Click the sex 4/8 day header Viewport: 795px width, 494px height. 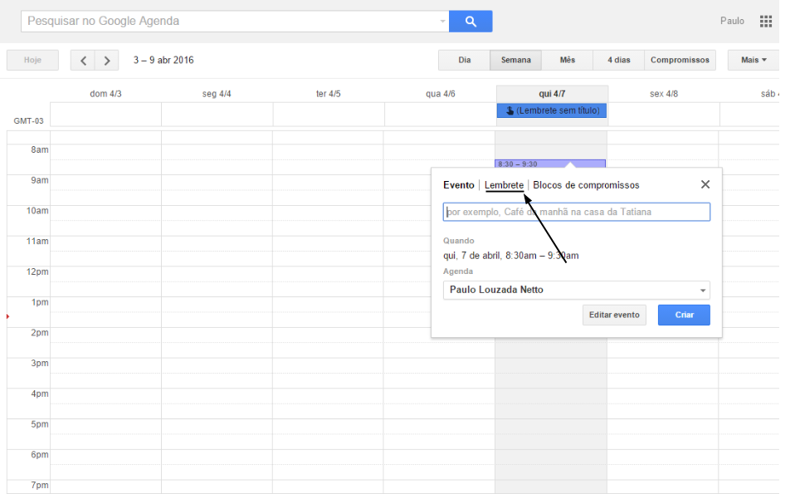click(664, 94)
